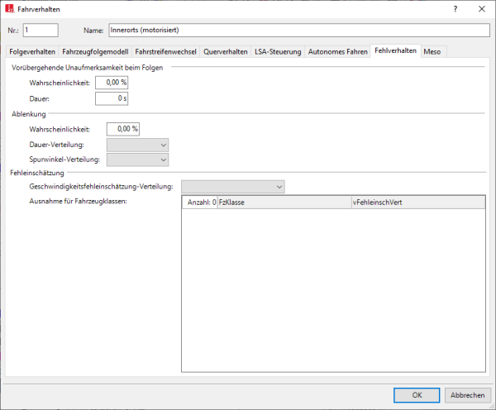This screenshot has height=410, width=496.
Task: Select the Fahrstreifenwechsel tab
Action: click(166, 51)
